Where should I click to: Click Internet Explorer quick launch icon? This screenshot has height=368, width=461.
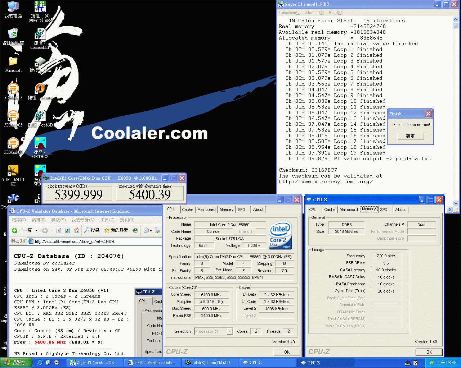click(x=40, y=363)
